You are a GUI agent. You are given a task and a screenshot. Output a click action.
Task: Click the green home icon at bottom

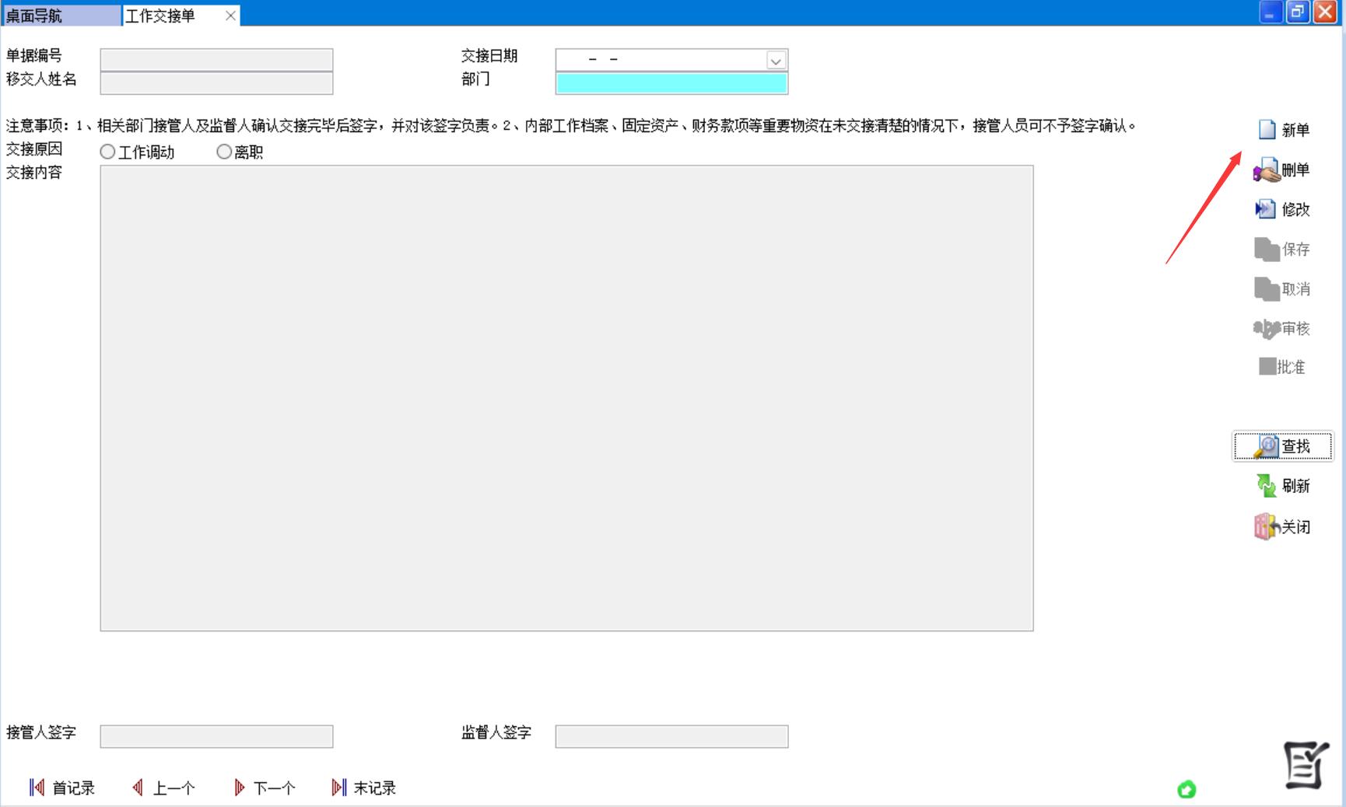point(1187,790)
